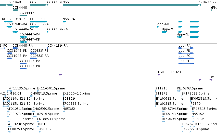Image resolution: width=217 pixels, height=133 pixels.
Task: Select EST AT01051.3prime
Action: tap(8, 112)
